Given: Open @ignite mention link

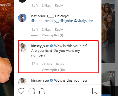Looking at the screenshot, I should click(x=67, y=21).
